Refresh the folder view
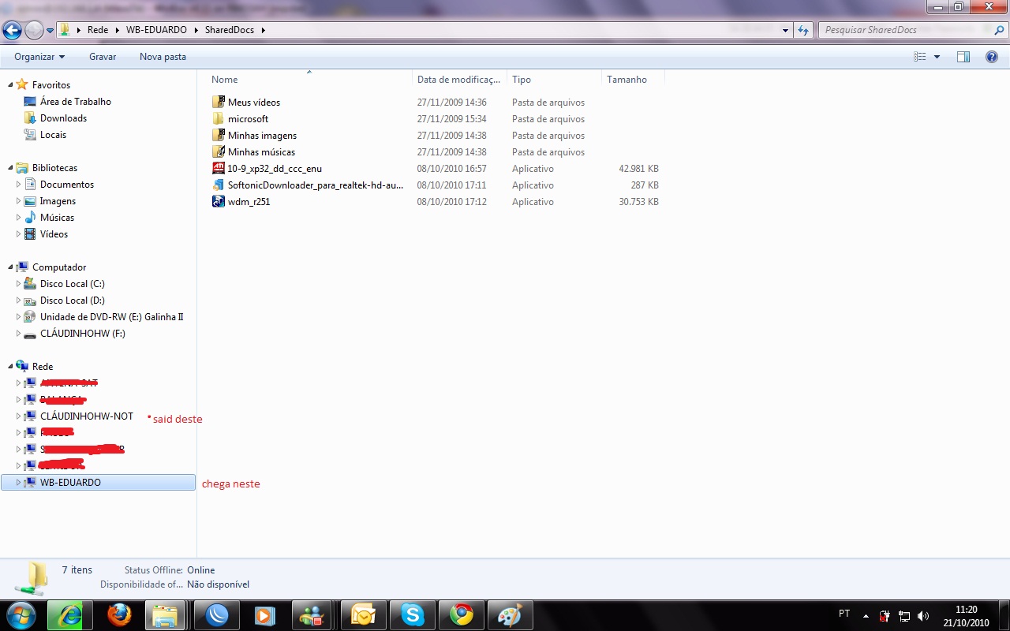Image resolution: width=1010 pixels, height=631 pixels. pos(803,31)
